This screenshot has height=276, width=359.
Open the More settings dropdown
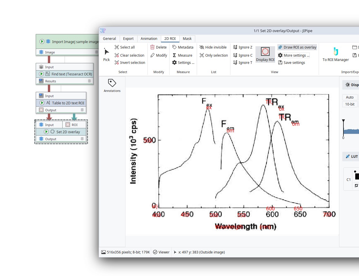coord(294,55)
